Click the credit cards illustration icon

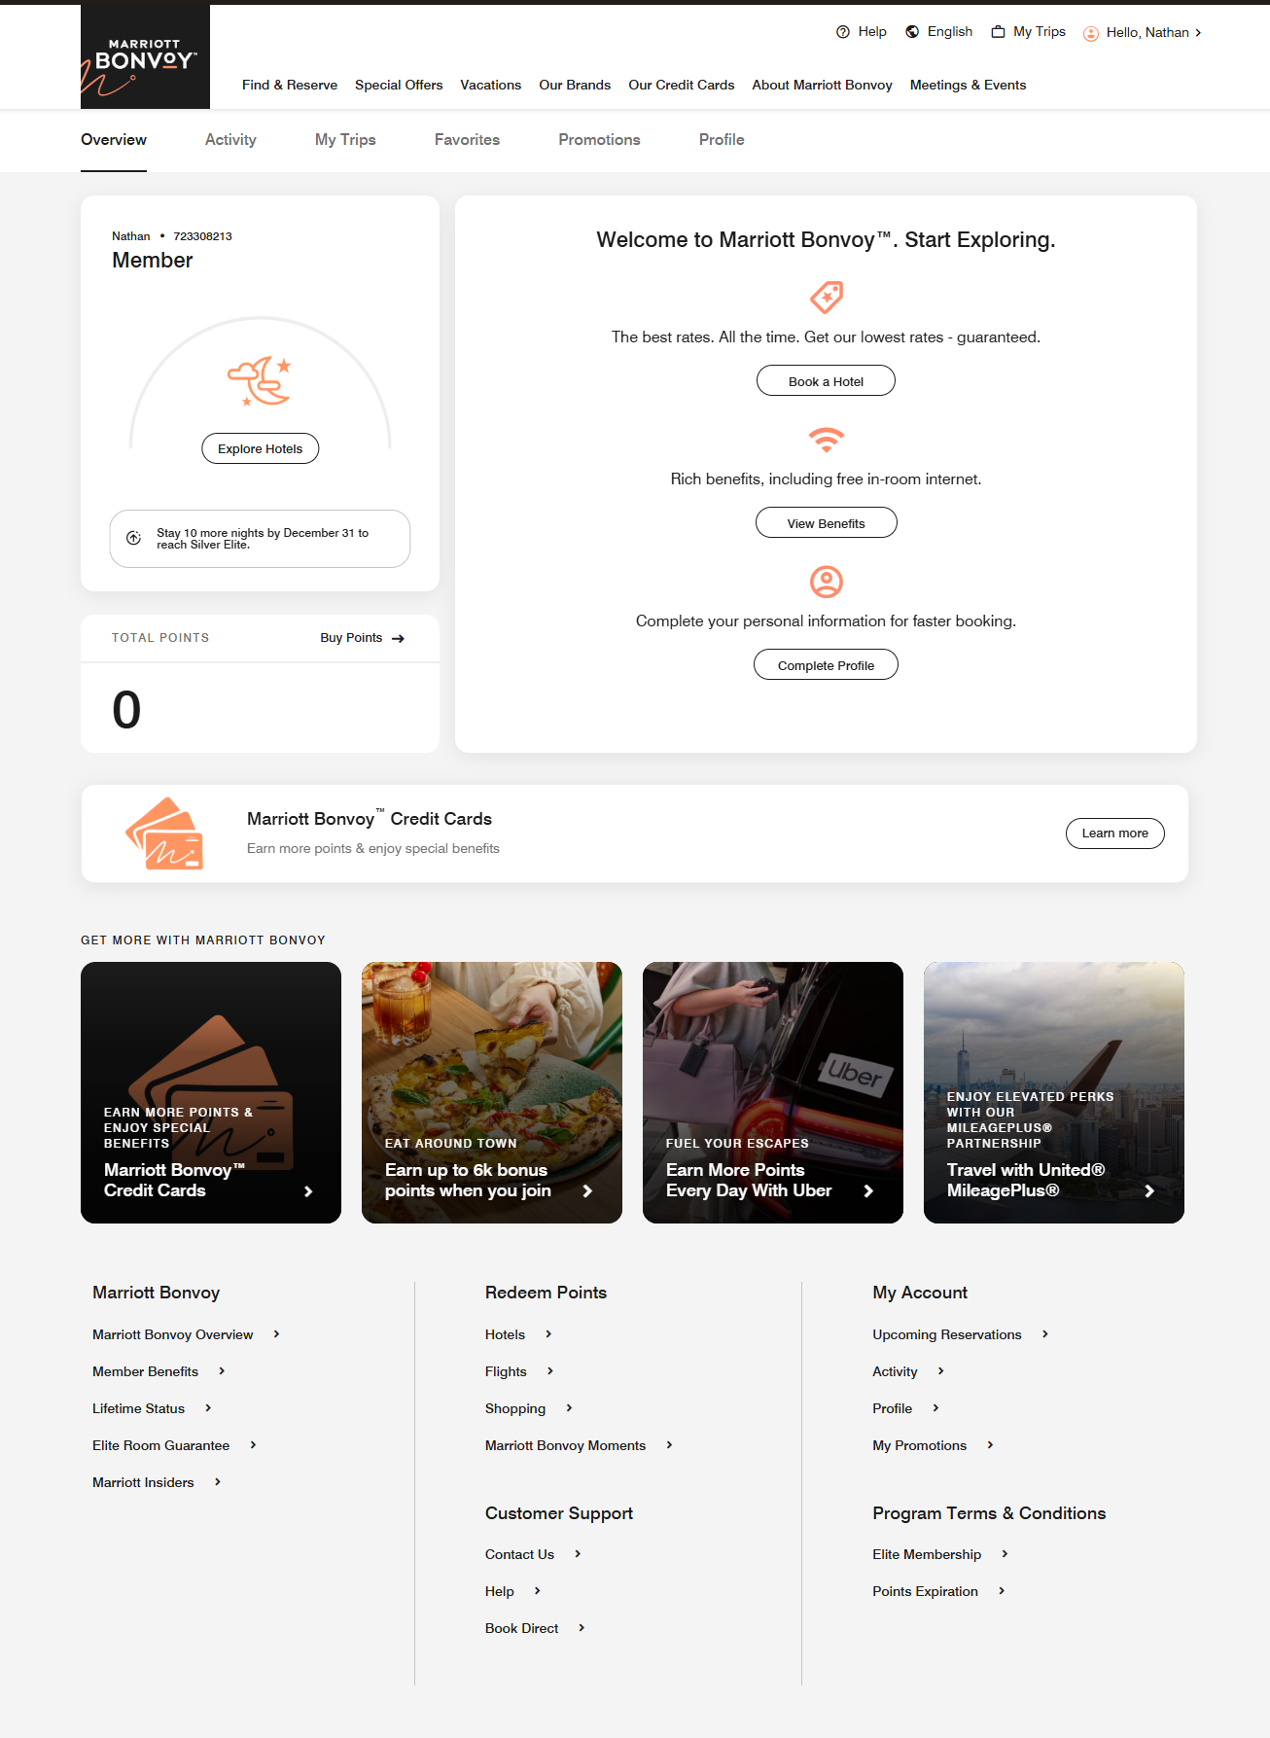coord(164,834)
